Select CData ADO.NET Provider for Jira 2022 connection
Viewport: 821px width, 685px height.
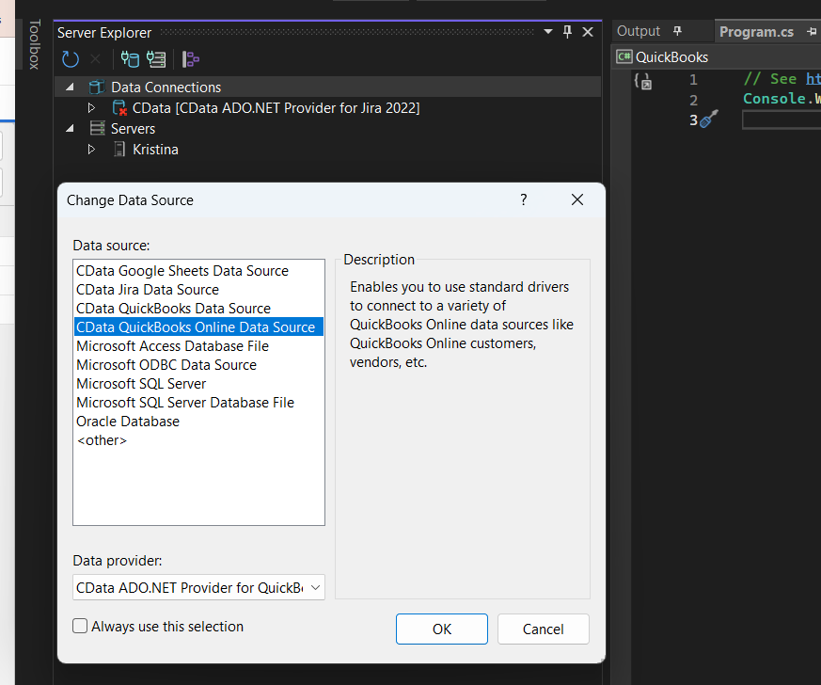(276, 108)
